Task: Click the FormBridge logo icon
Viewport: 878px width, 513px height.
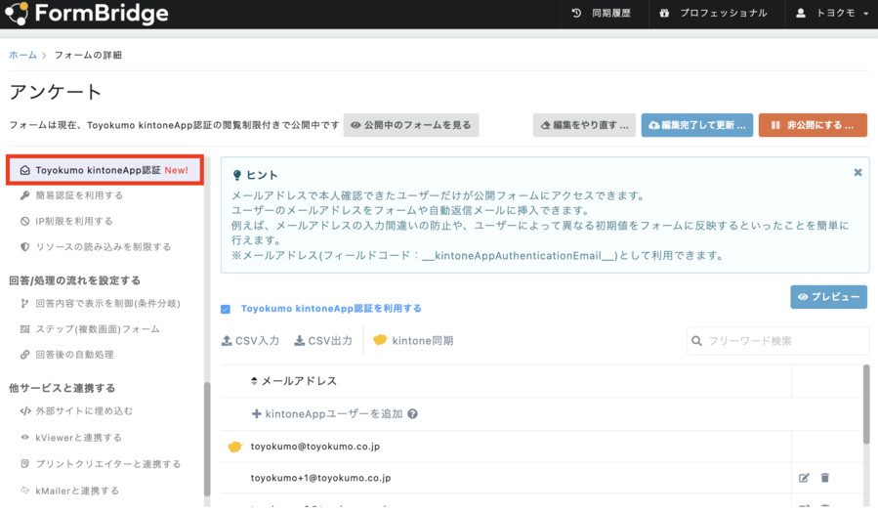Action: coord(17,14)
